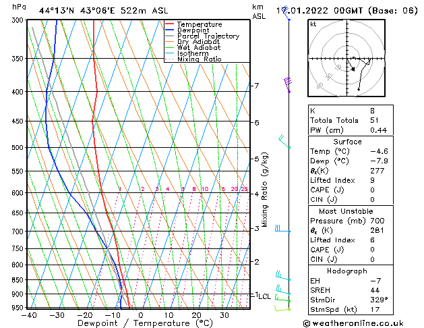Click the Totals Totals index row
The height and width of the screenshot is (328, 424).
click(351, 120)
